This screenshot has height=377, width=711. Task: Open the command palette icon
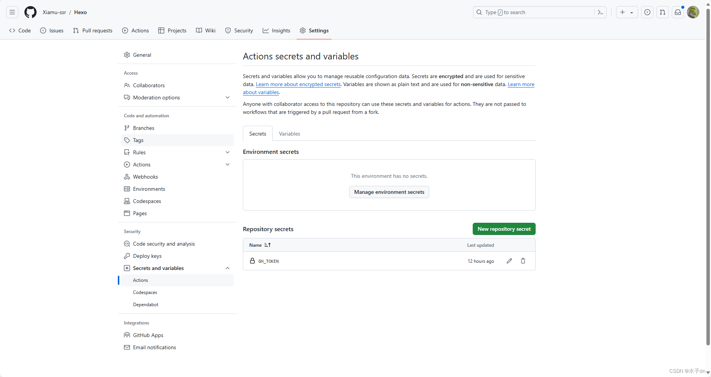point(600,12)
